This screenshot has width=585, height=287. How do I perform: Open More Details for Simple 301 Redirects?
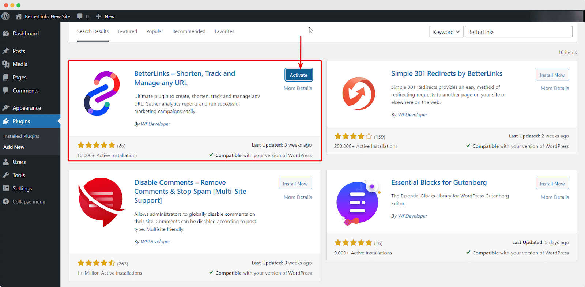(555, 88)
